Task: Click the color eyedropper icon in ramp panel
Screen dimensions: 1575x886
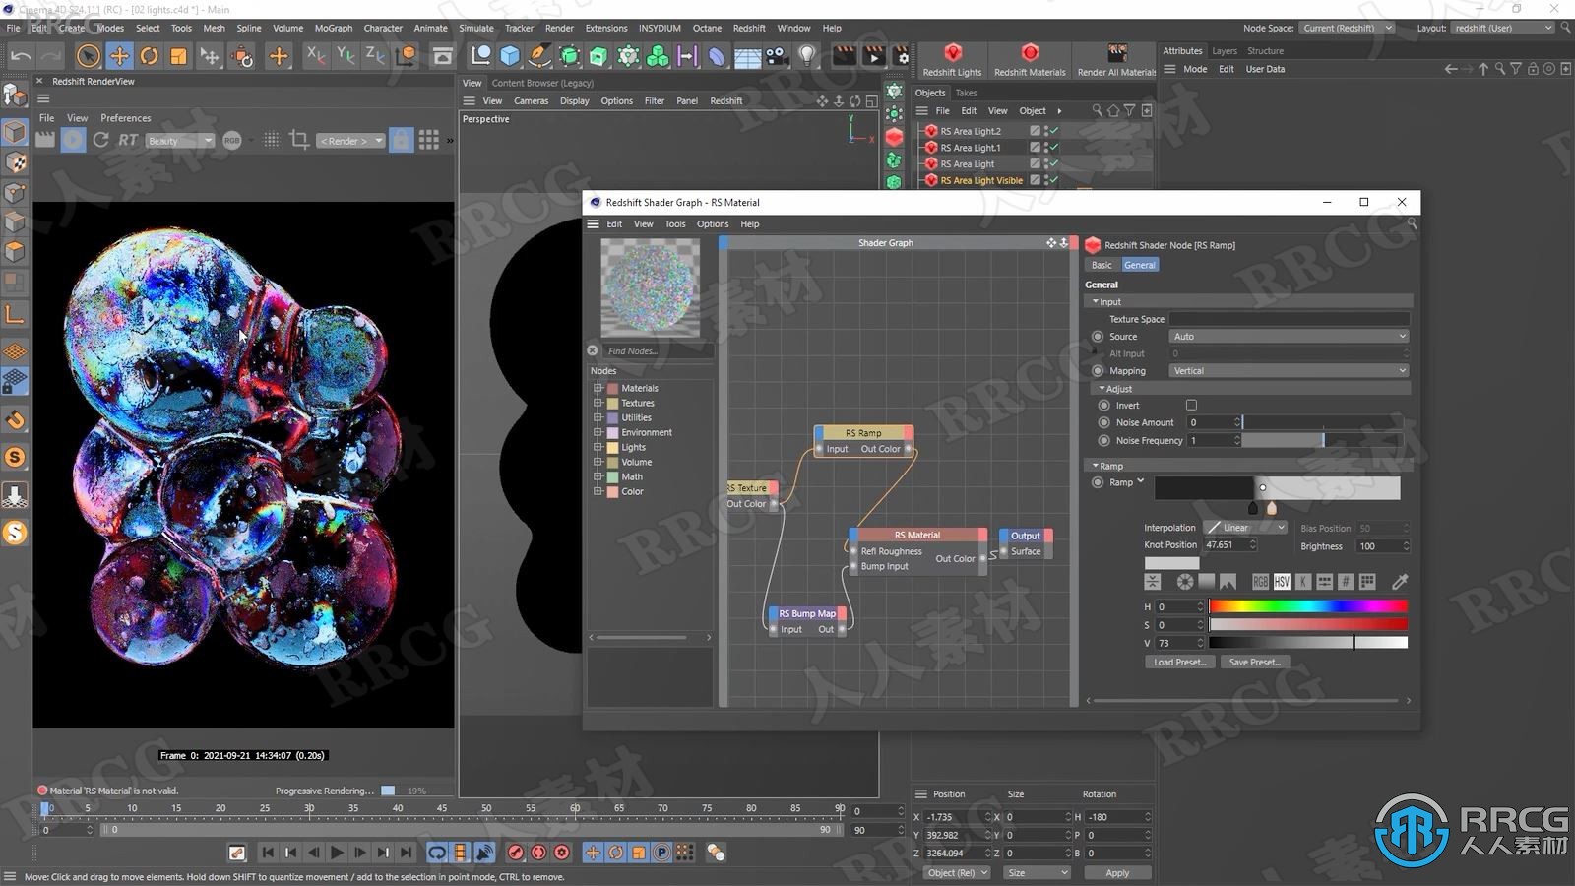Action: point(1400,582)
